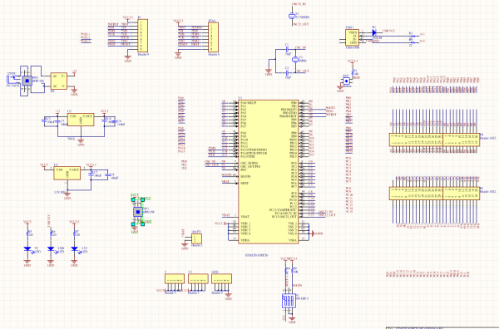Select the STM32F103RET6 microcontroller body U1
Viewport: 499px width, 329px height.
coord(269,172)
